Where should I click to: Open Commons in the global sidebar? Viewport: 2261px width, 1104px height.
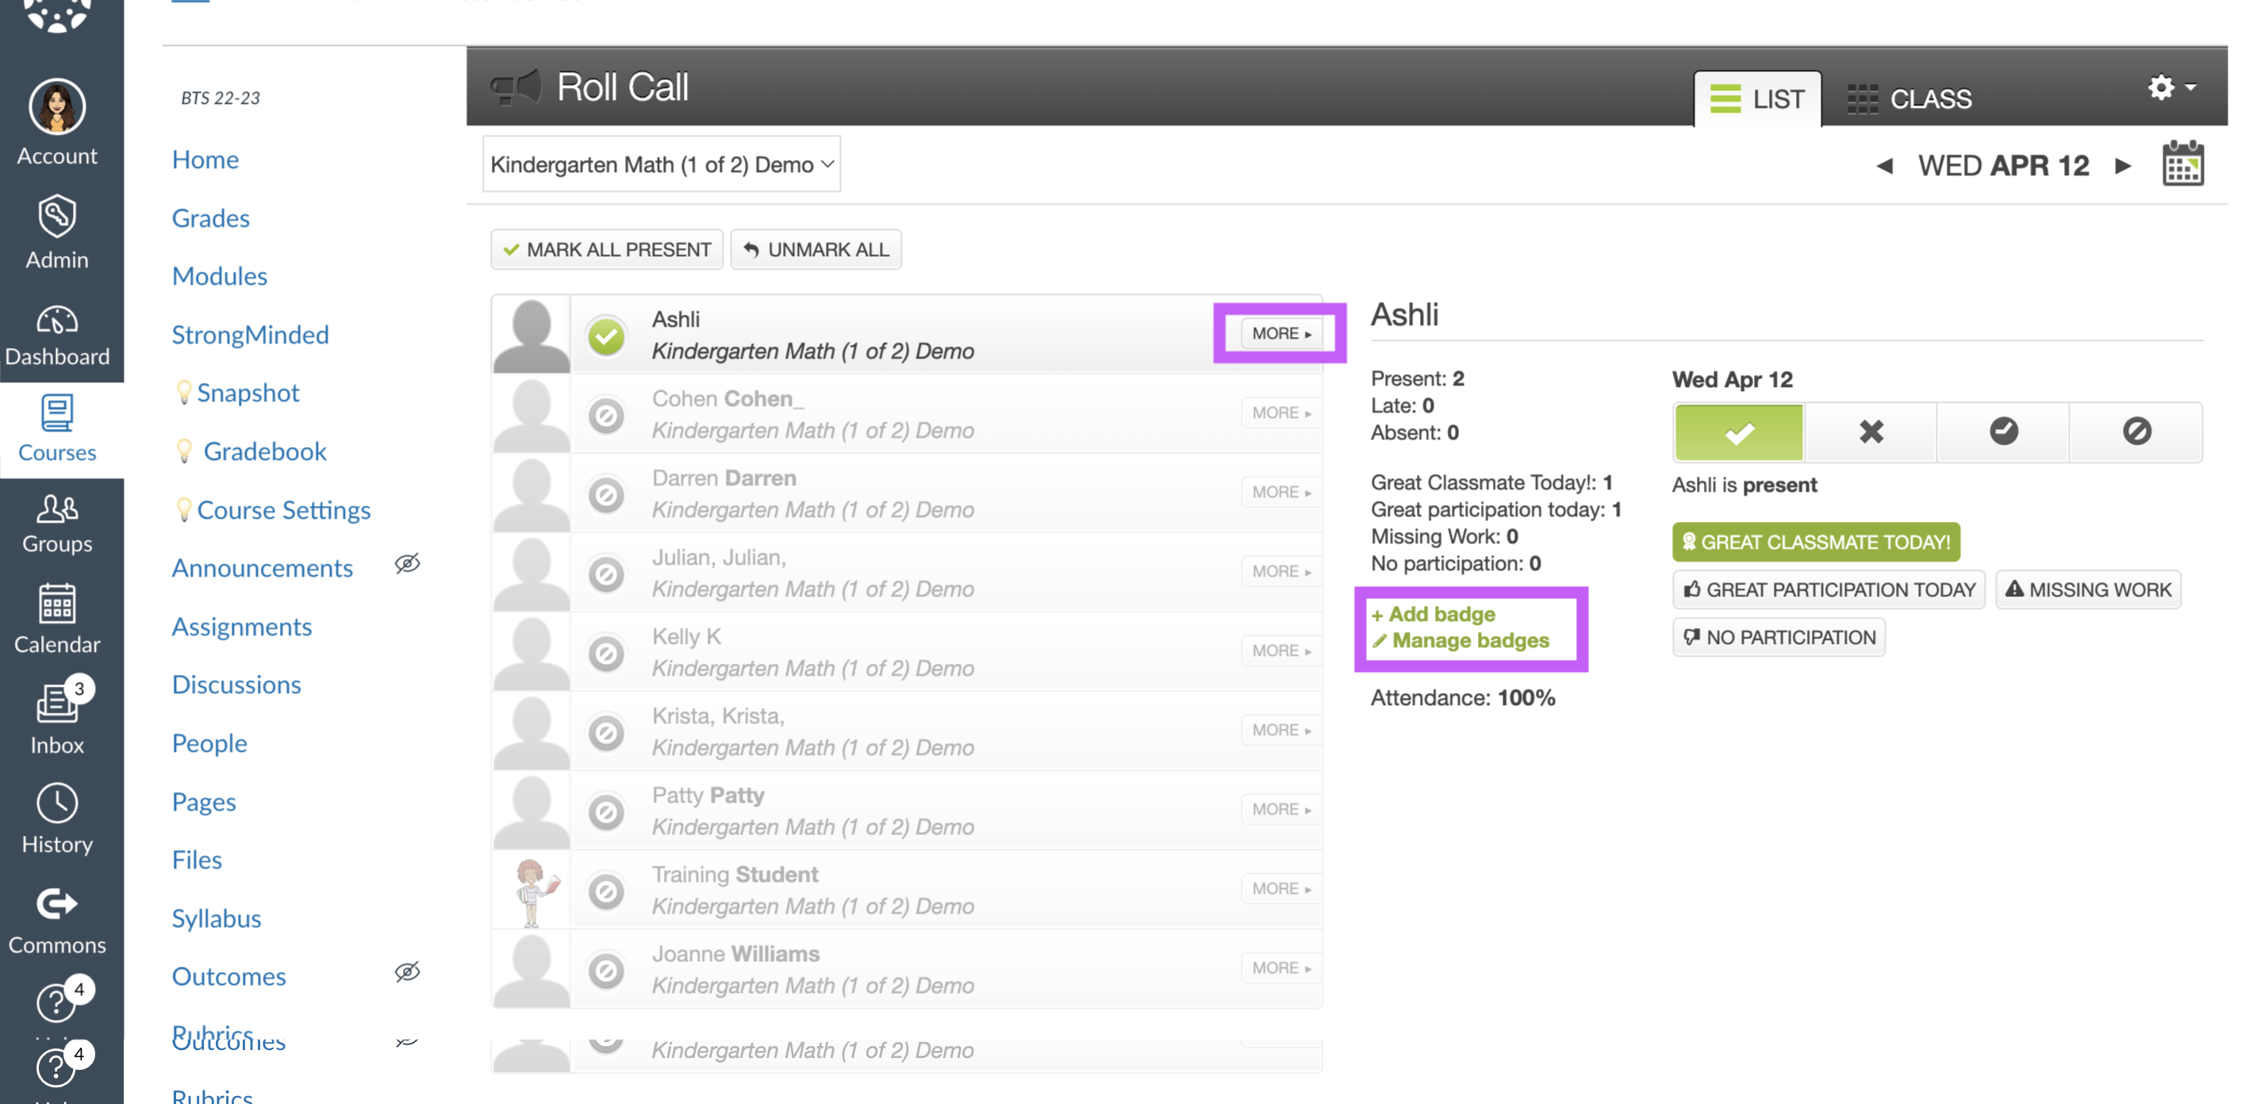pos(57,921)
